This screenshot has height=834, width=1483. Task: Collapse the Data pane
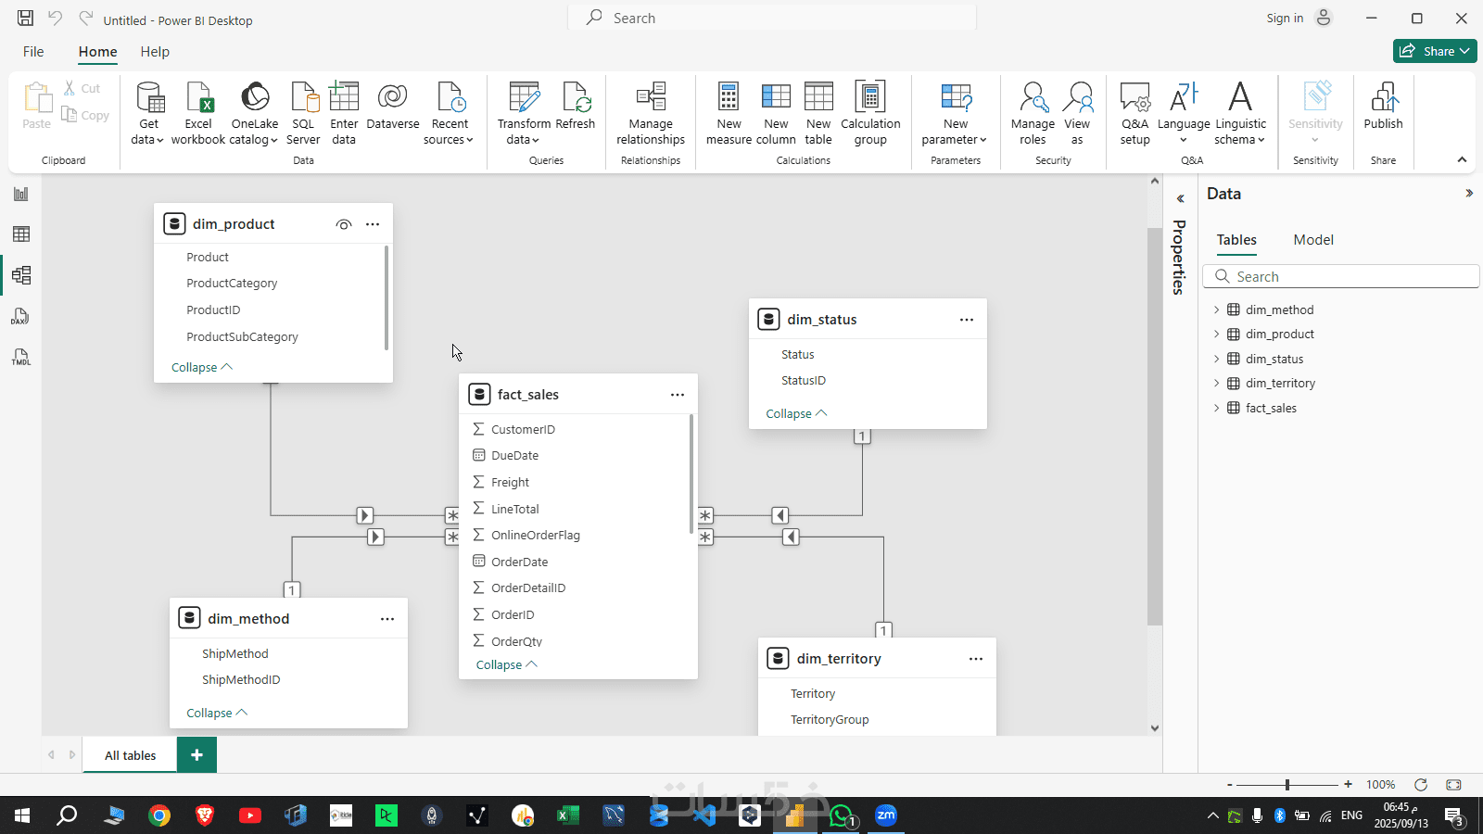(x=1469, y=194)
